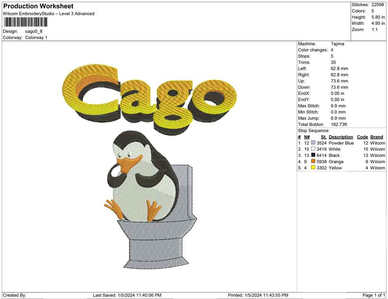Viewport: 388px width, 299px height.
Task: Click the Width value '4.95 in'
Action: click(378, 23)
